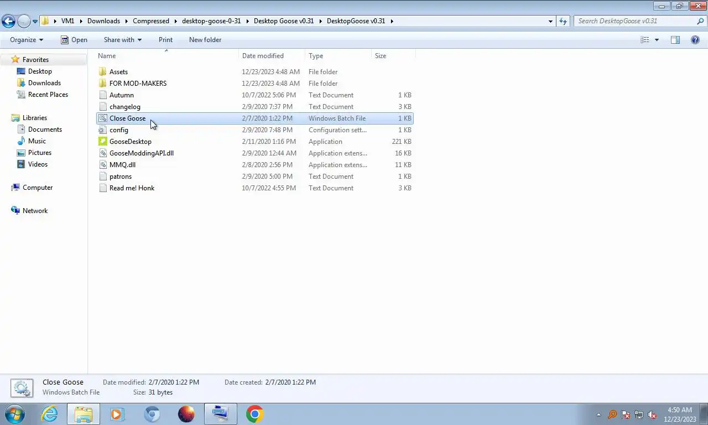Click the Print toolbar button
This screenshot has height=425, width=708.
[x=165, y=40]
